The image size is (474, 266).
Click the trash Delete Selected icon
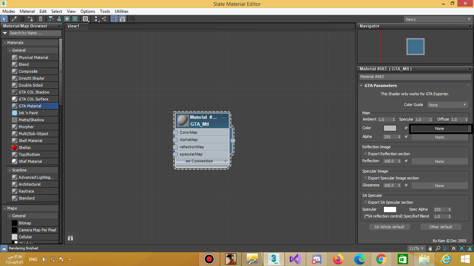coord(41,19)
